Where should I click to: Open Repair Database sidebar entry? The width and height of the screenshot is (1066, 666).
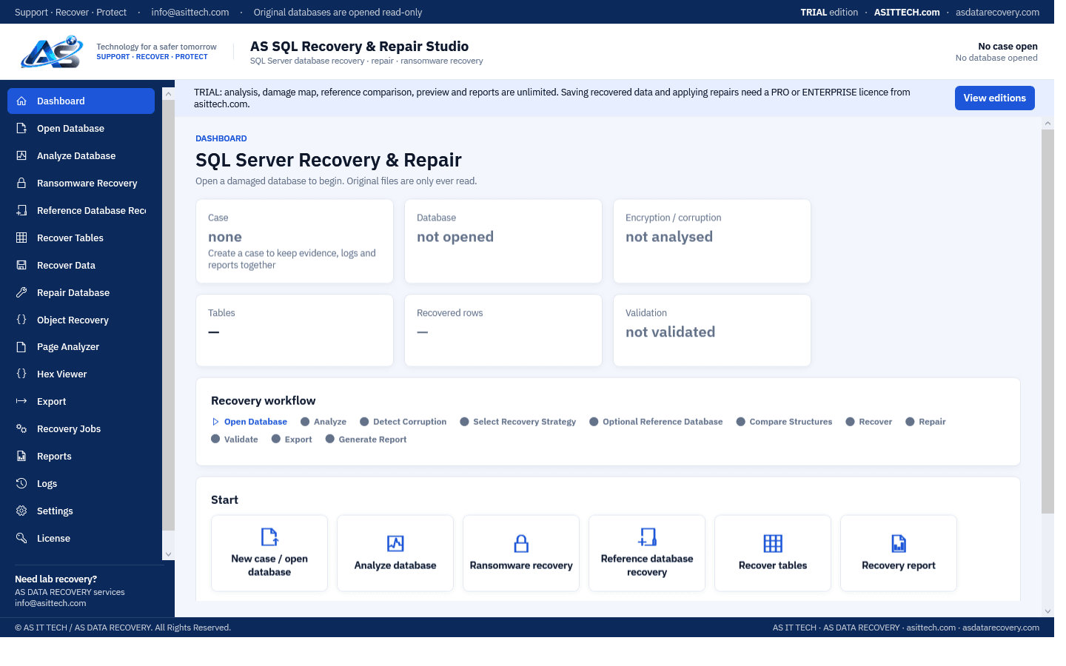click(81, 292)
